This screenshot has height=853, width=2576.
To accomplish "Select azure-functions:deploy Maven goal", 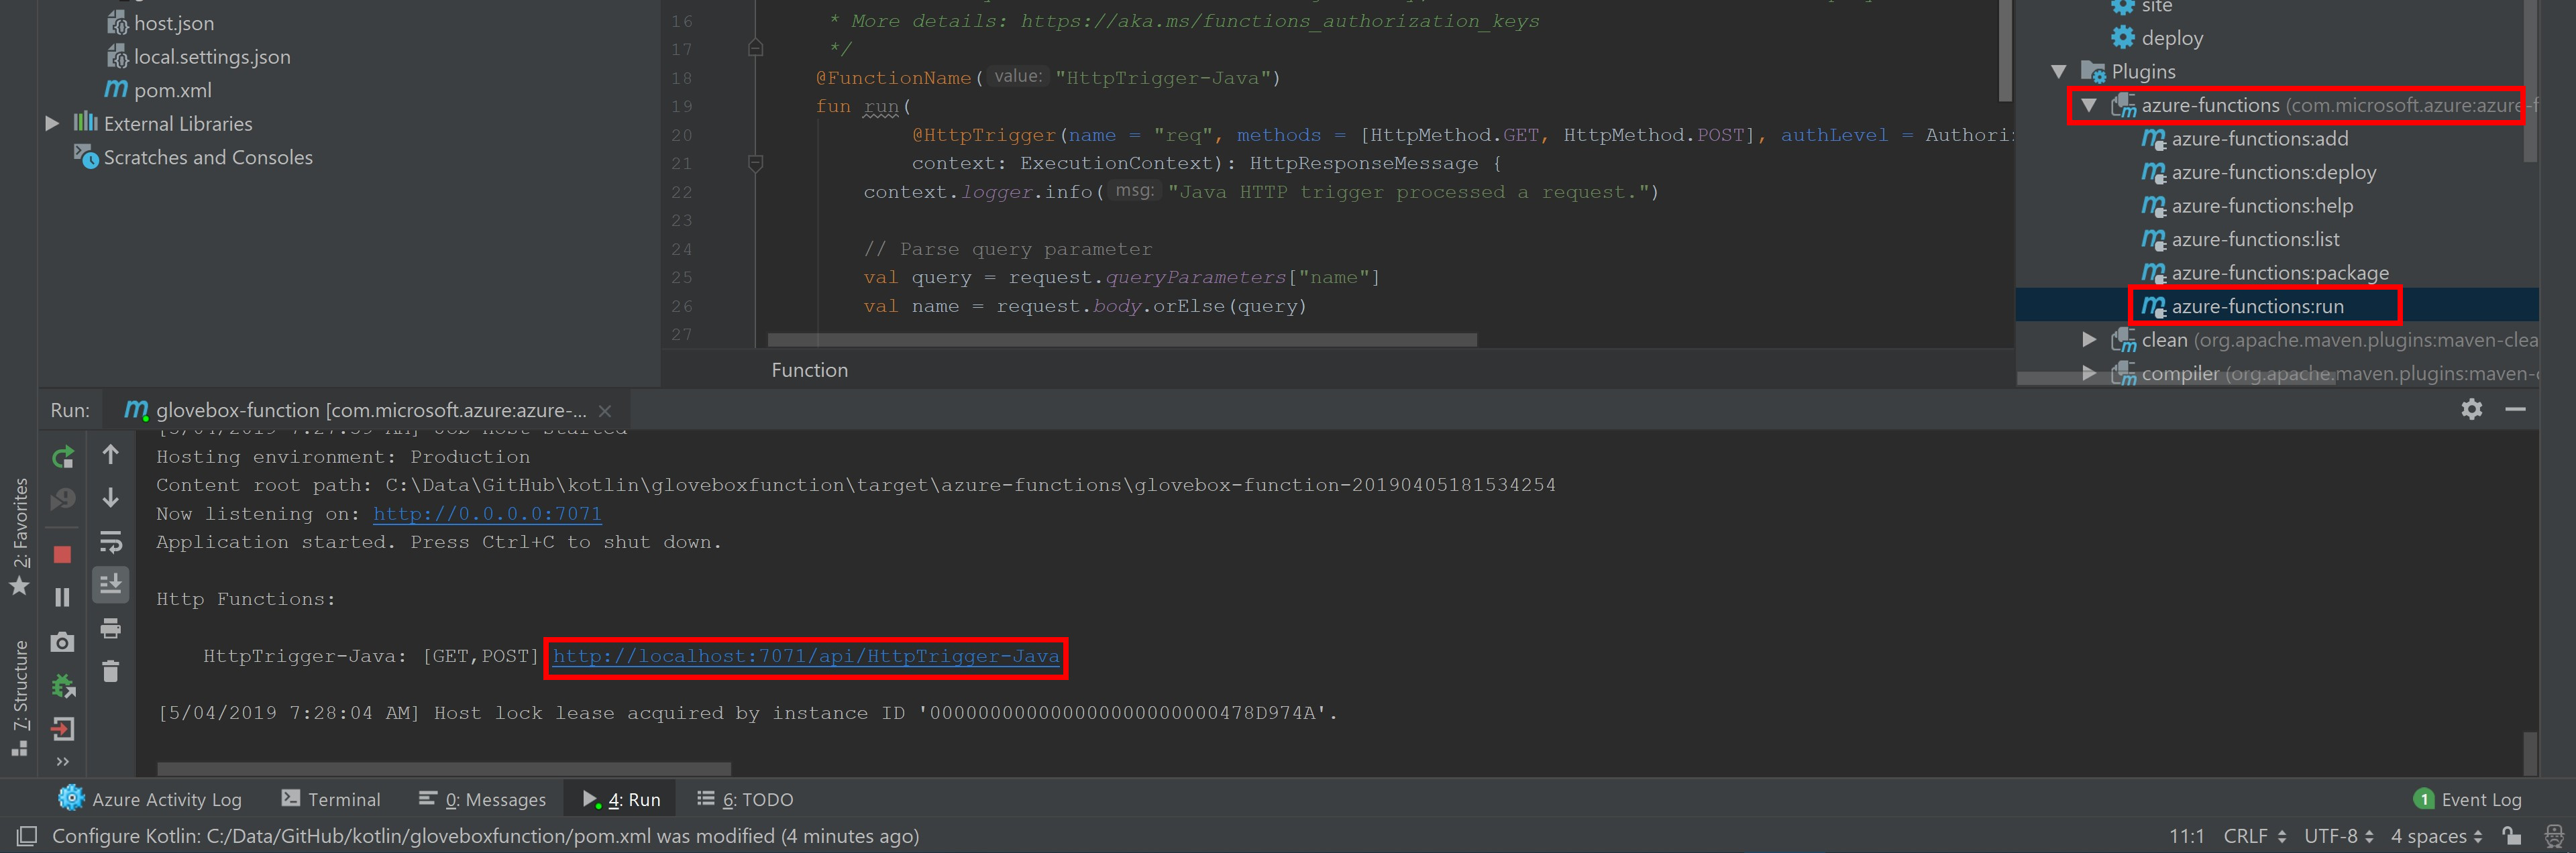I will coord(2272,172).
